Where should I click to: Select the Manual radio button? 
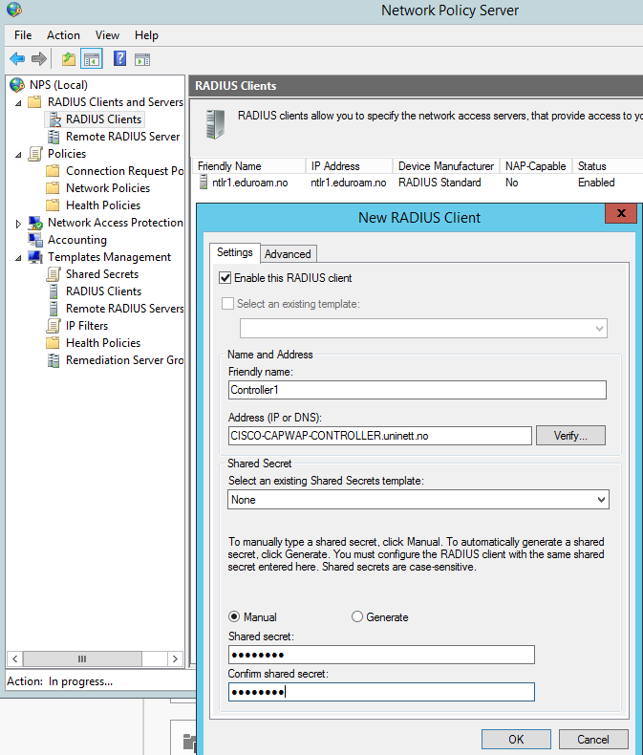[234, 616]
